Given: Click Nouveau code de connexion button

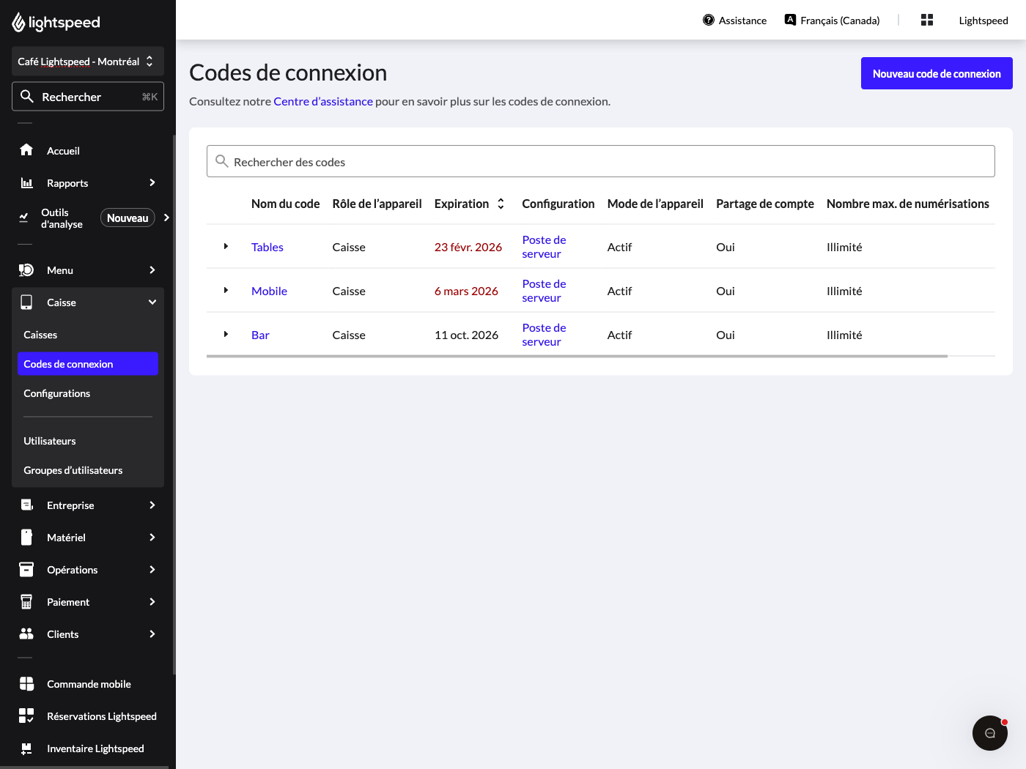Looking at the screenshot, I should coord(937,73).
